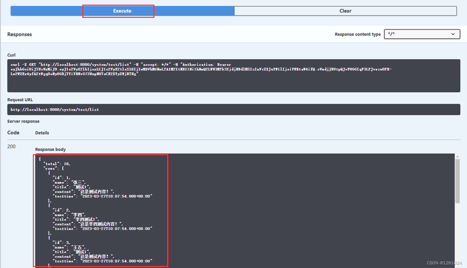Click the Clear button
The image size is (467, 268).
pyautogui.click(x=346, y=11)
